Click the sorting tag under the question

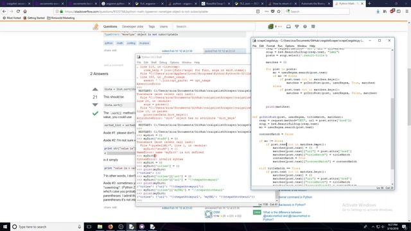pyautogui.click(x=131, y=43)
